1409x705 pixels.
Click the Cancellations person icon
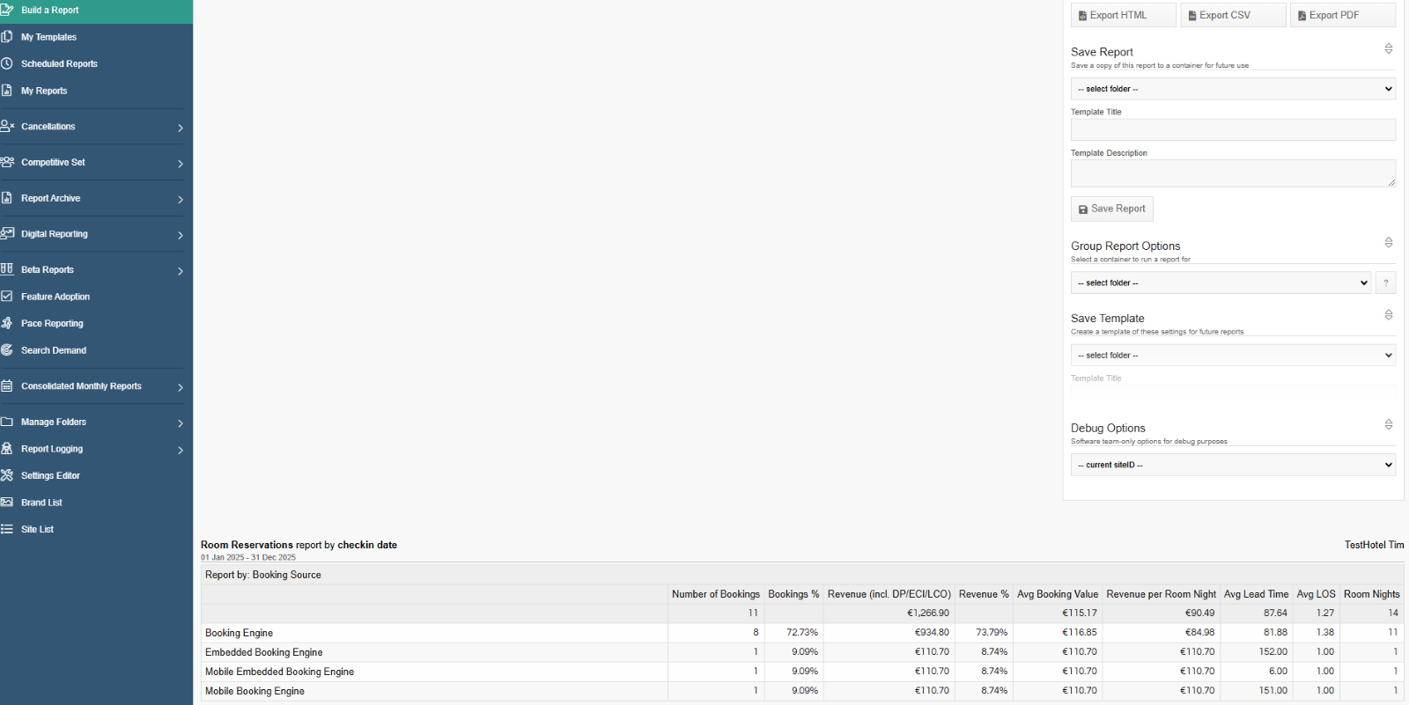pyautogui.click(x=7, y=127)
